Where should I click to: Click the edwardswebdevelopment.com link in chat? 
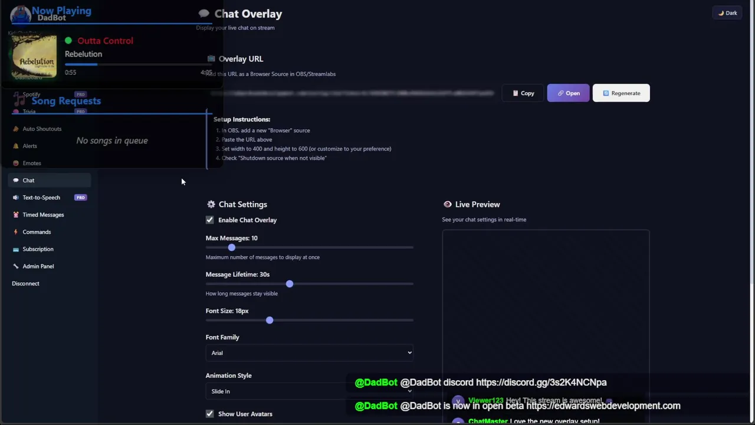tap(603, 406)
